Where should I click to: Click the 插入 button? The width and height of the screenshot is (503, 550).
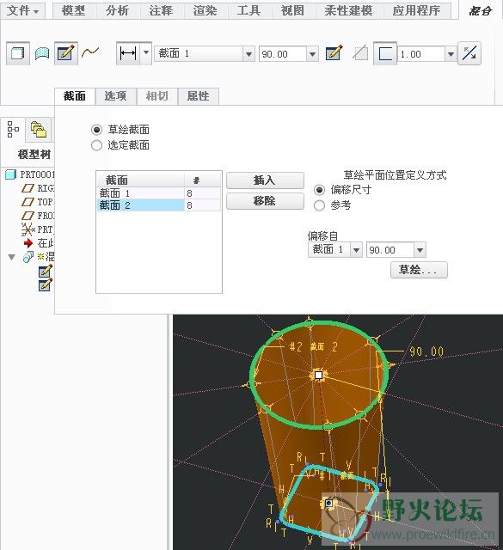(x=265, y=180)
